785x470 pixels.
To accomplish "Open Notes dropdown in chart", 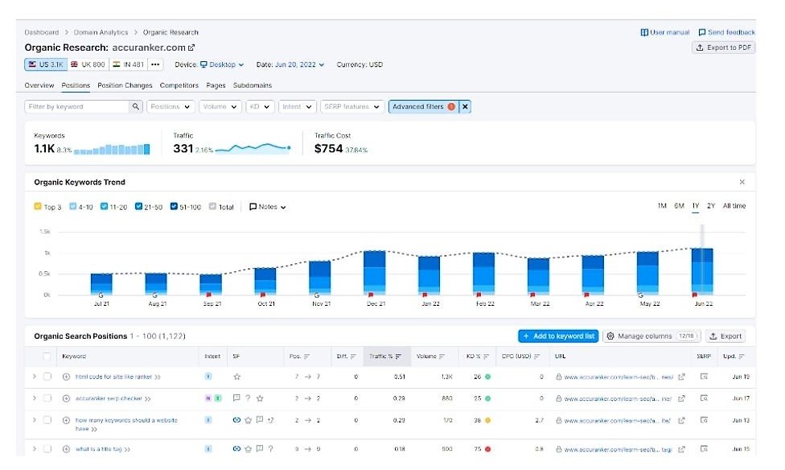I will tap(267, 207).
